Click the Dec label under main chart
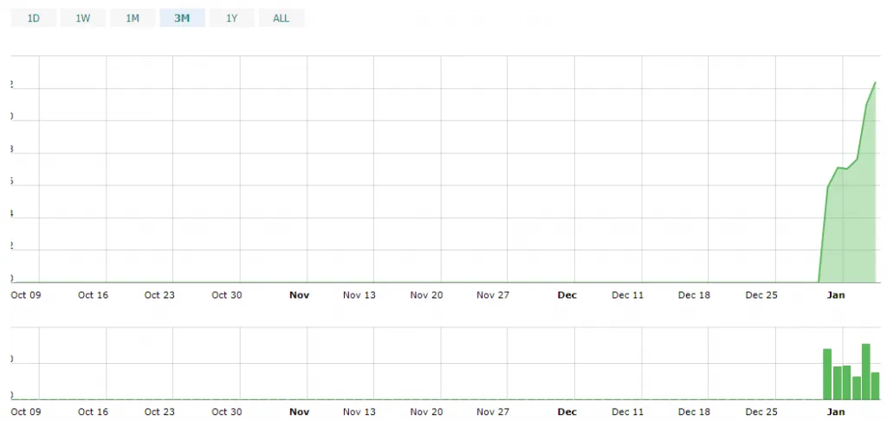The image size is (887, 421). pyautogui.click(x=567, y=295)
